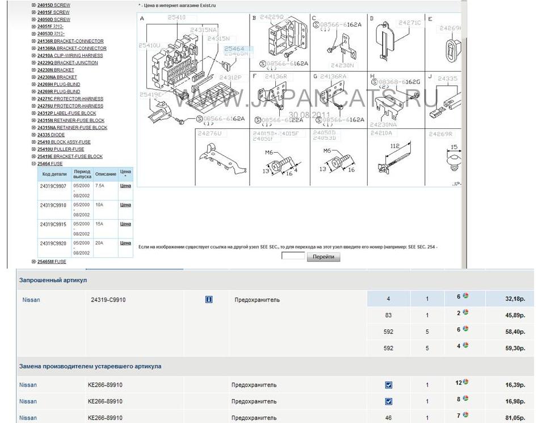Click the blue checkmark in the 16,98р. row
The image size is (538, 423).
pos(388,401)
